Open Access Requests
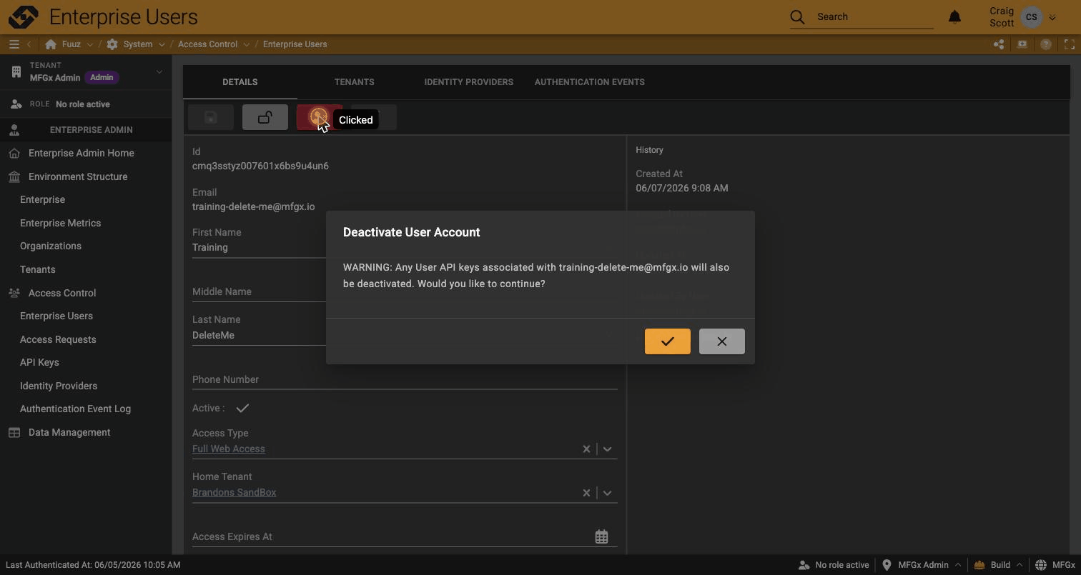This screenshot has height=575, width=1081. coord(58,339)
